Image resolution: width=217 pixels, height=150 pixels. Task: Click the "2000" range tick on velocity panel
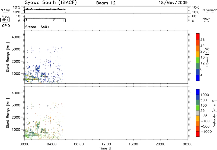(16, 117)
